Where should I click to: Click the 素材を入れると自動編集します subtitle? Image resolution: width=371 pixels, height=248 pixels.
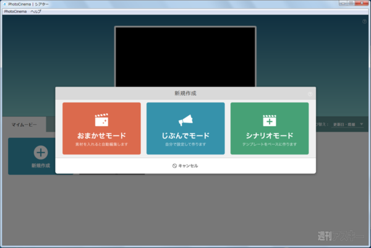(101, 144)
